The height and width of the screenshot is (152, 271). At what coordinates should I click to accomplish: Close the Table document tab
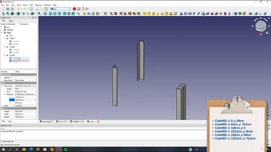99,122
